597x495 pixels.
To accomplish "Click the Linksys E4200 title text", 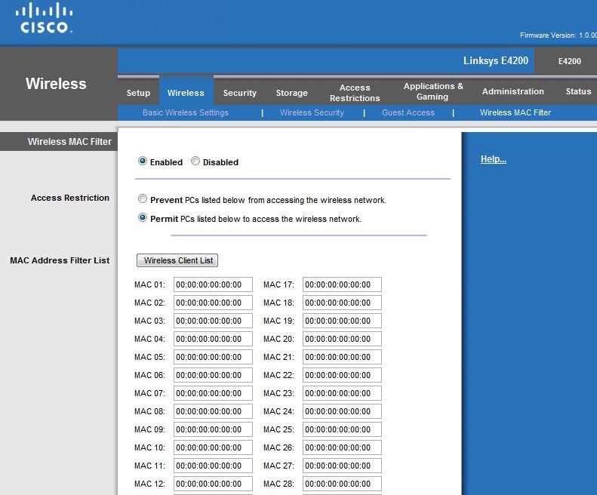I will [496, 61].
